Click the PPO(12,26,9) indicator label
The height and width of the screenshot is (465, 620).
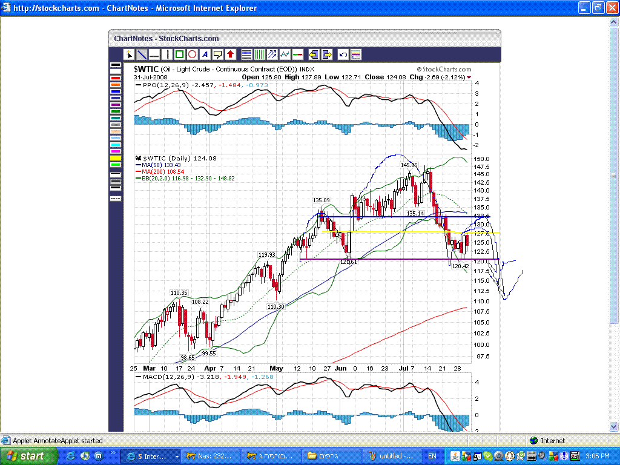point(166,85)
